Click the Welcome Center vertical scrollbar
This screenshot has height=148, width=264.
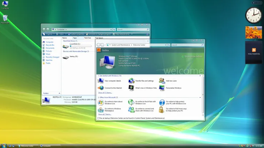[203, 95]
